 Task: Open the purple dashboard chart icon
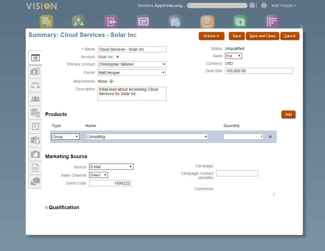[143, 21]
